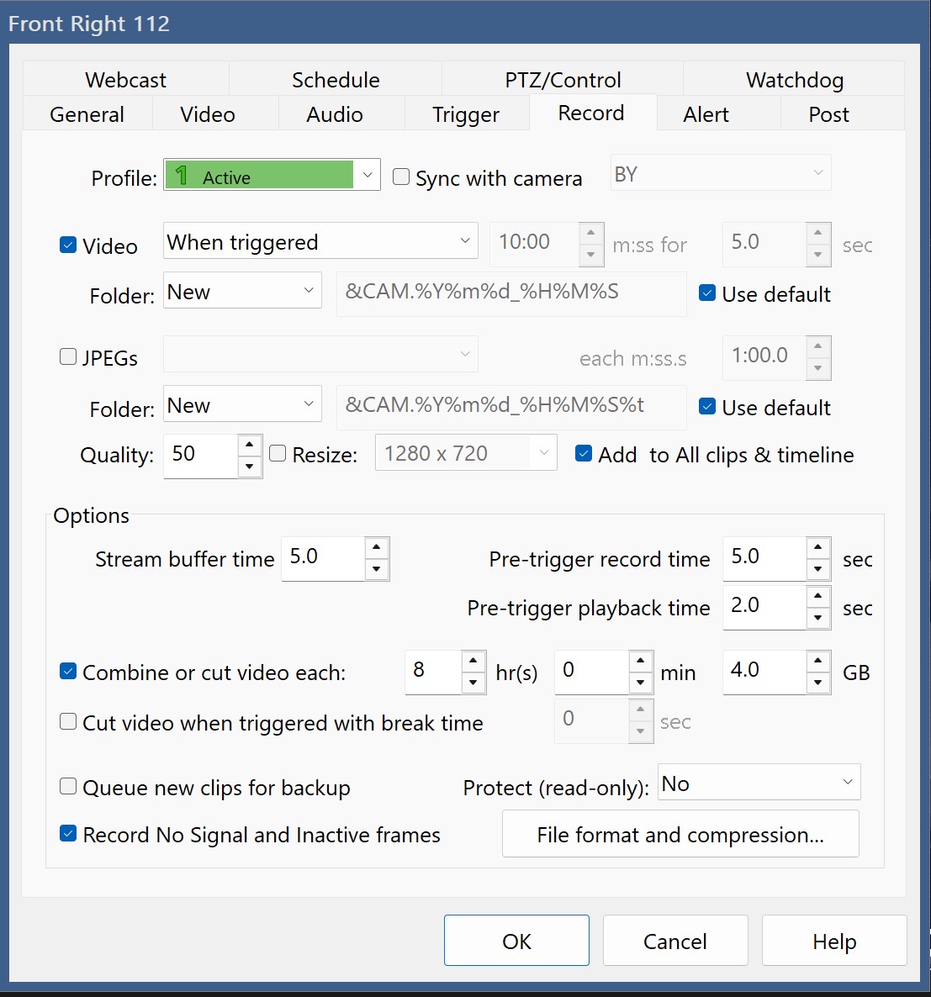This screenshot has width=931, height=997.
Task: Expand the When triggered video mode dropdown
Action: point(320,241)
